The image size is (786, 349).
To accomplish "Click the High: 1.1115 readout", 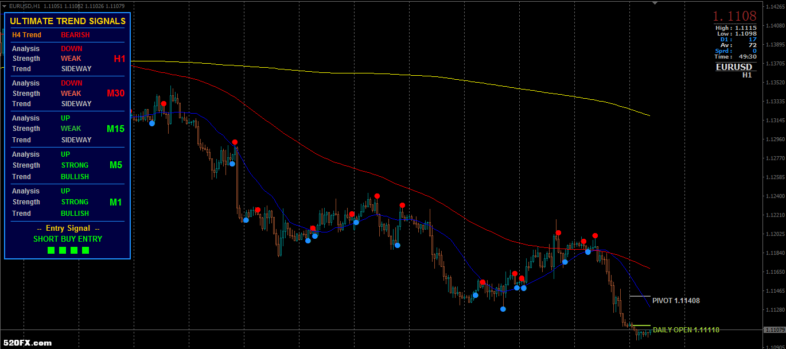I will point(736,28).
